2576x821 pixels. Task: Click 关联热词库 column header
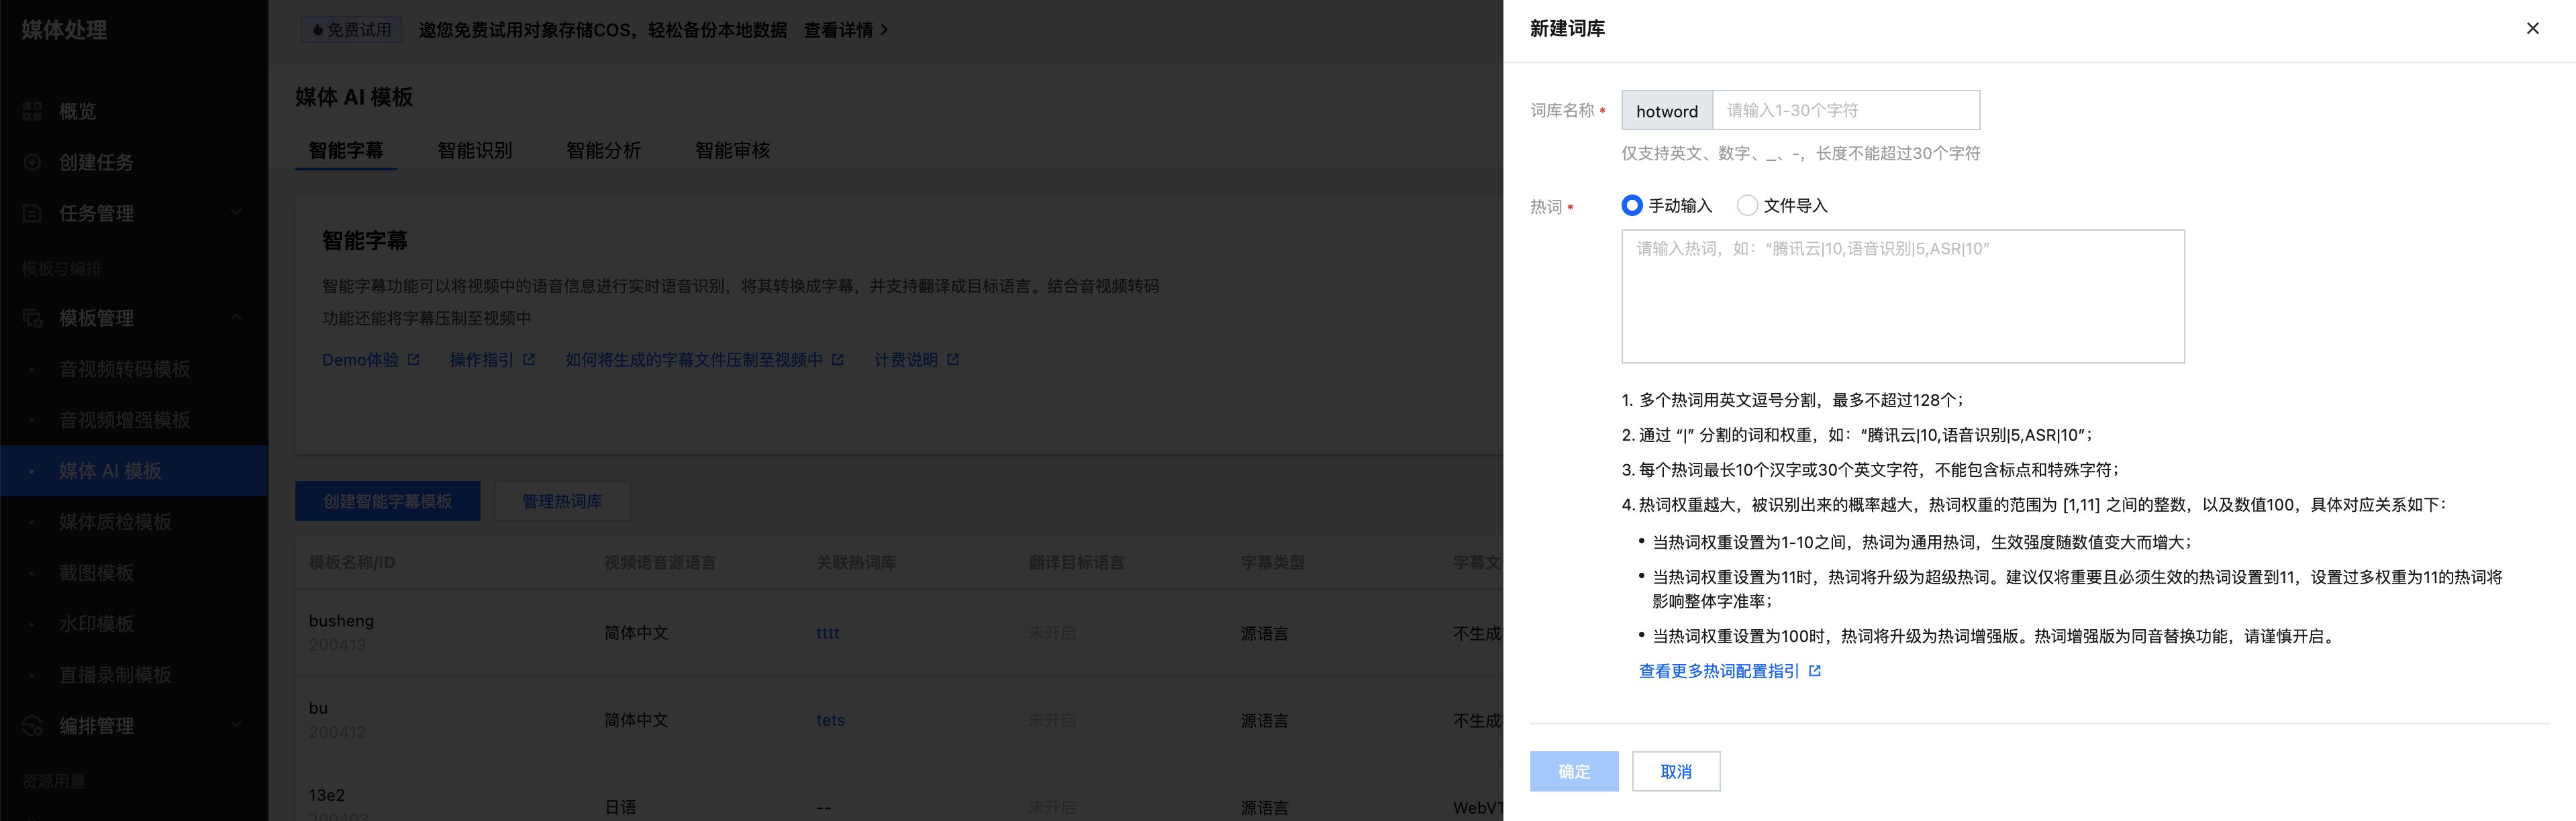(856, 562)
